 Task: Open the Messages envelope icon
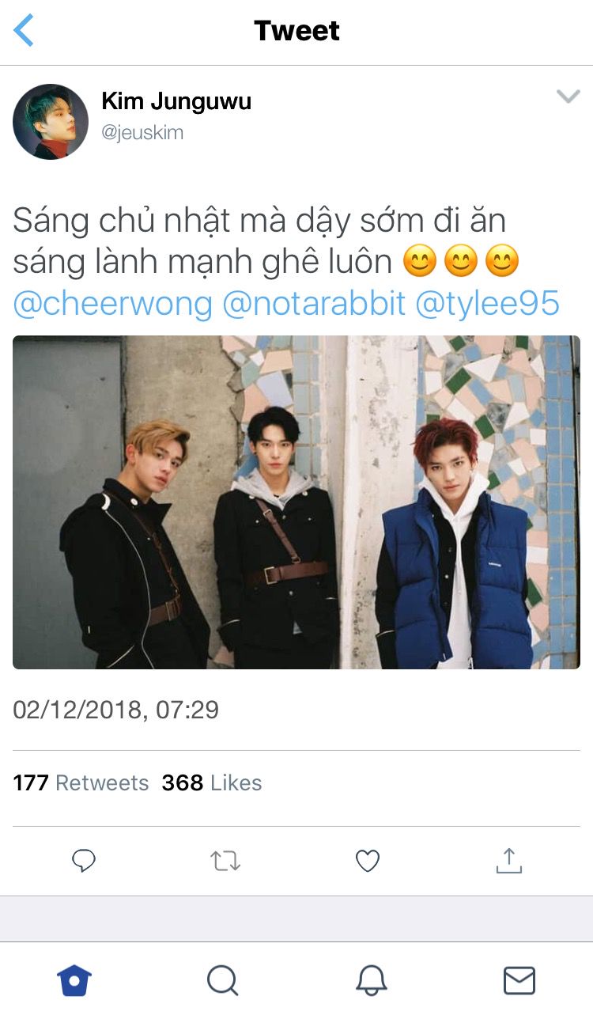click(519, 981)
